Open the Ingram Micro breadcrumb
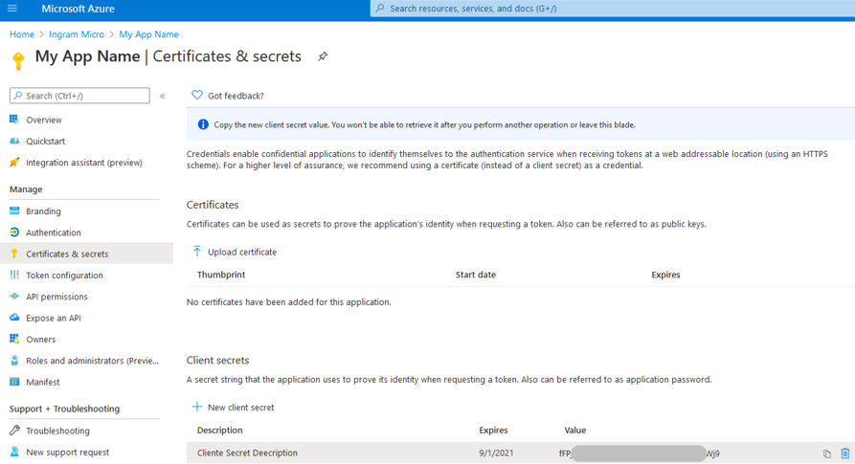The image size is (855, 464). coord(77,34)
